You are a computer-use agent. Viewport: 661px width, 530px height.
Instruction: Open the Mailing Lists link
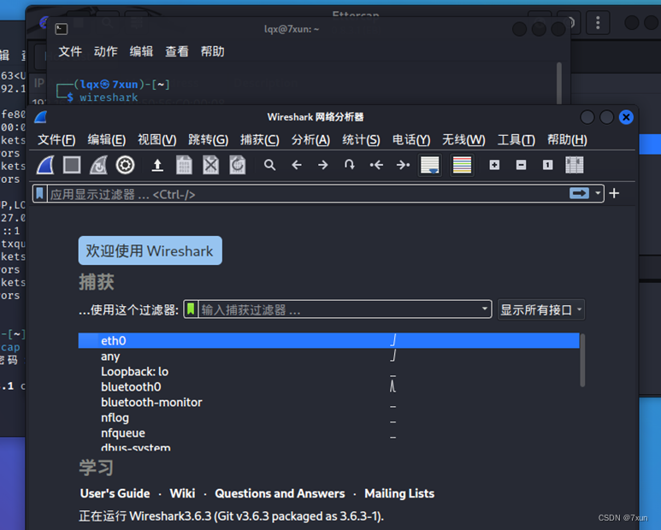click(x=399, y=493)
